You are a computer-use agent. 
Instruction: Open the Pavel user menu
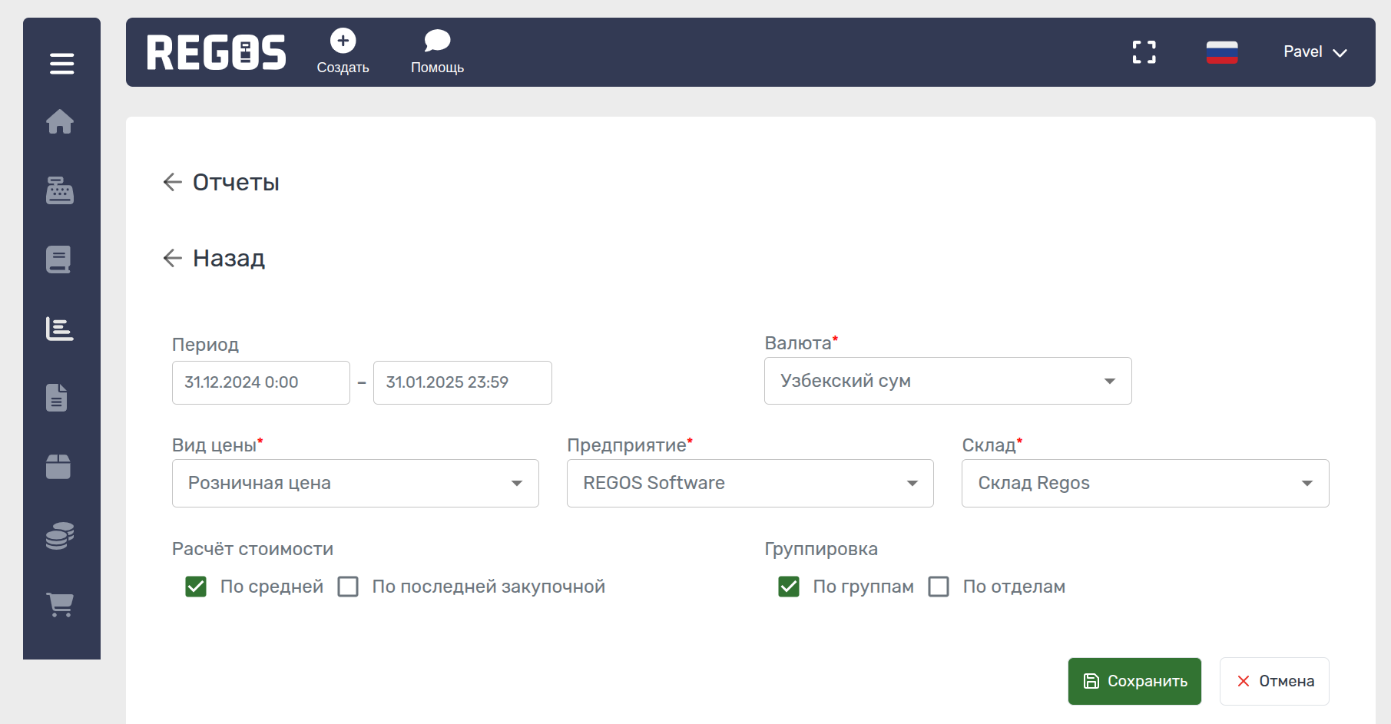(1314, 52)
